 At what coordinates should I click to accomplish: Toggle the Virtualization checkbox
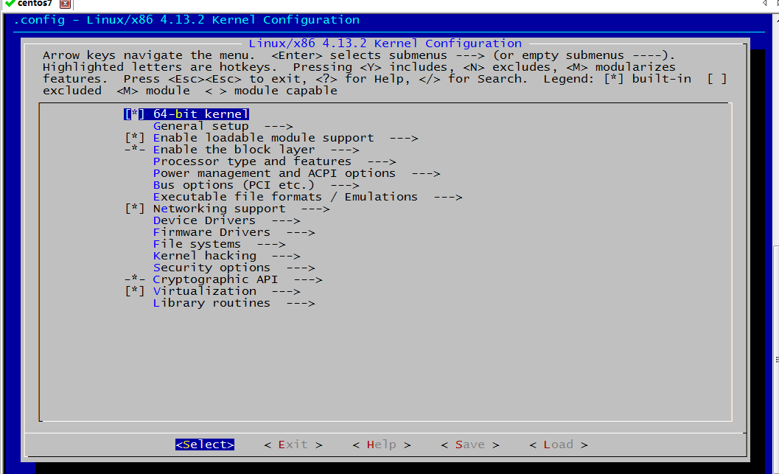click(135, 291)
